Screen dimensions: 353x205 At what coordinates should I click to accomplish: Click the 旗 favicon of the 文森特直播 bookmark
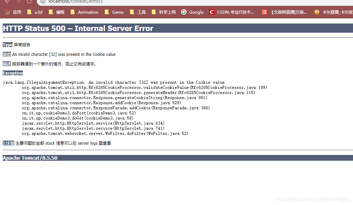[x=264, y=12]
